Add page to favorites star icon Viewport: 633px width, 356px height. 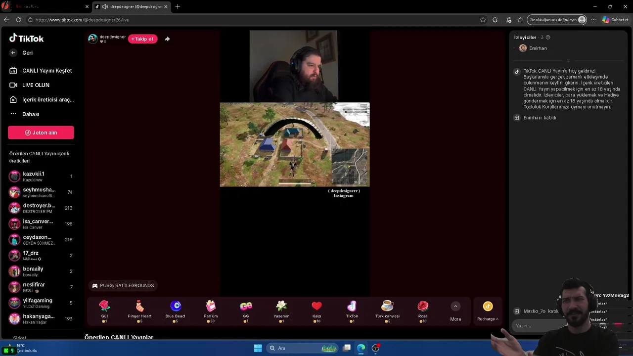coord(483,20)
